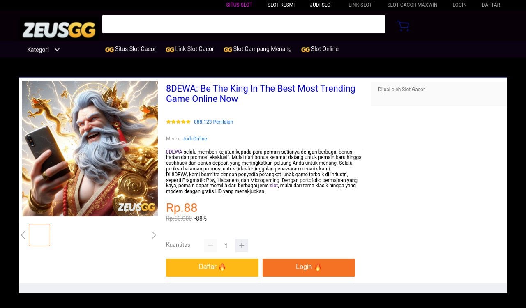Image resolution: width=526 pixels, height=308 pixels.
Task: Click the five-star rating icons
Action: (178, 122)
